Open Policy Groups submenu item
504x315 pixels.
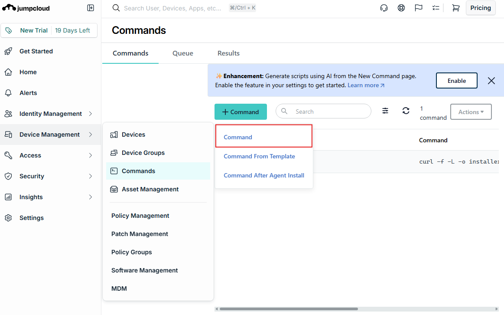[x=131, y=252]
